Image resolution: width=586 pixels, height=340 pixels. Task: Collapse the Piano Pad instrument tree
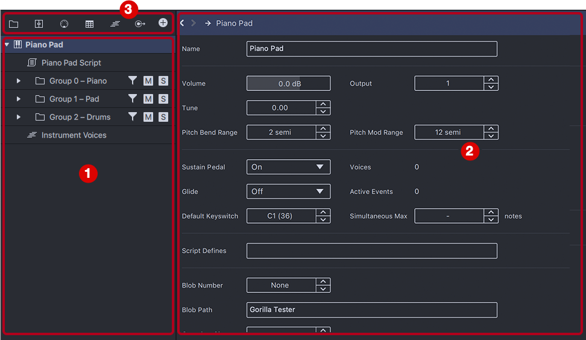[x=7, y=45]
